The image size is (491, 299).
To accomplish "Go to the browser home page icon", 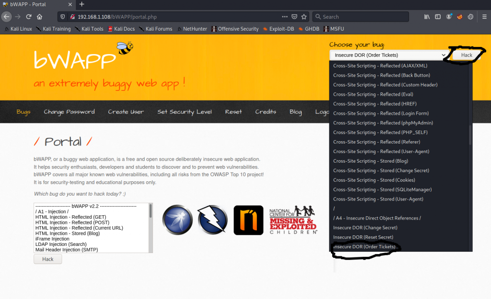I will [40, 17].
